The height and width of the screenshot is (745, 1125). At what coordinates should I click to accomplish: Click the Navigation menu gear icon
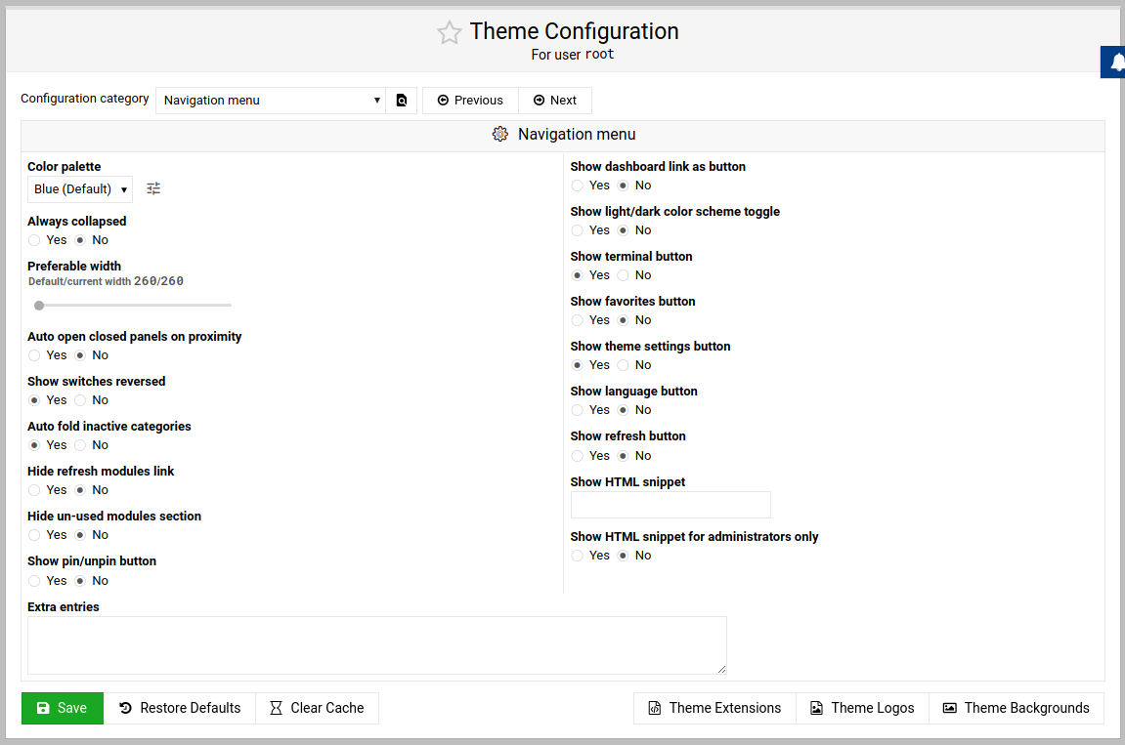500,135
